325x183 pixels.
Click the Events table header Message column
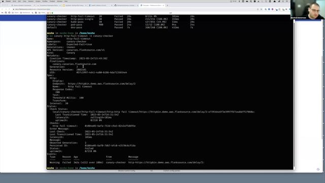[133, 157]
